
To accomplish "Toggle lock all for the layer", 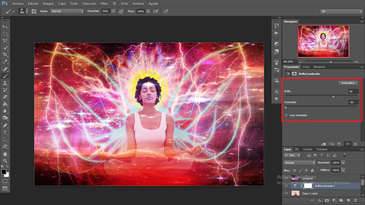I will pos(312,170).
